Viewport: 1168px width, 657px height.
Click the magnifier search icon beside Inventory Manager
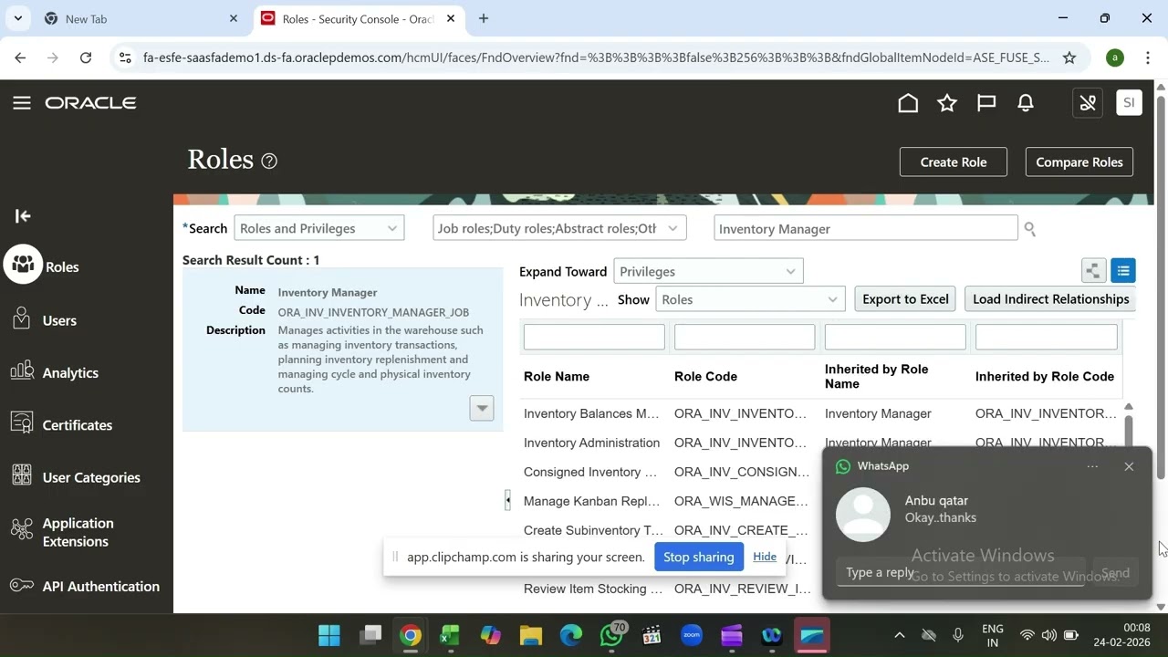coord(1030,229)
